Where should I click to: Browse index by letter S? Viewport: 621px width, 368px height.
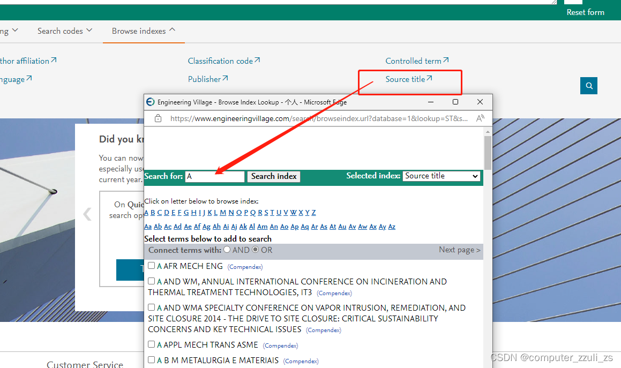(266, 213)
